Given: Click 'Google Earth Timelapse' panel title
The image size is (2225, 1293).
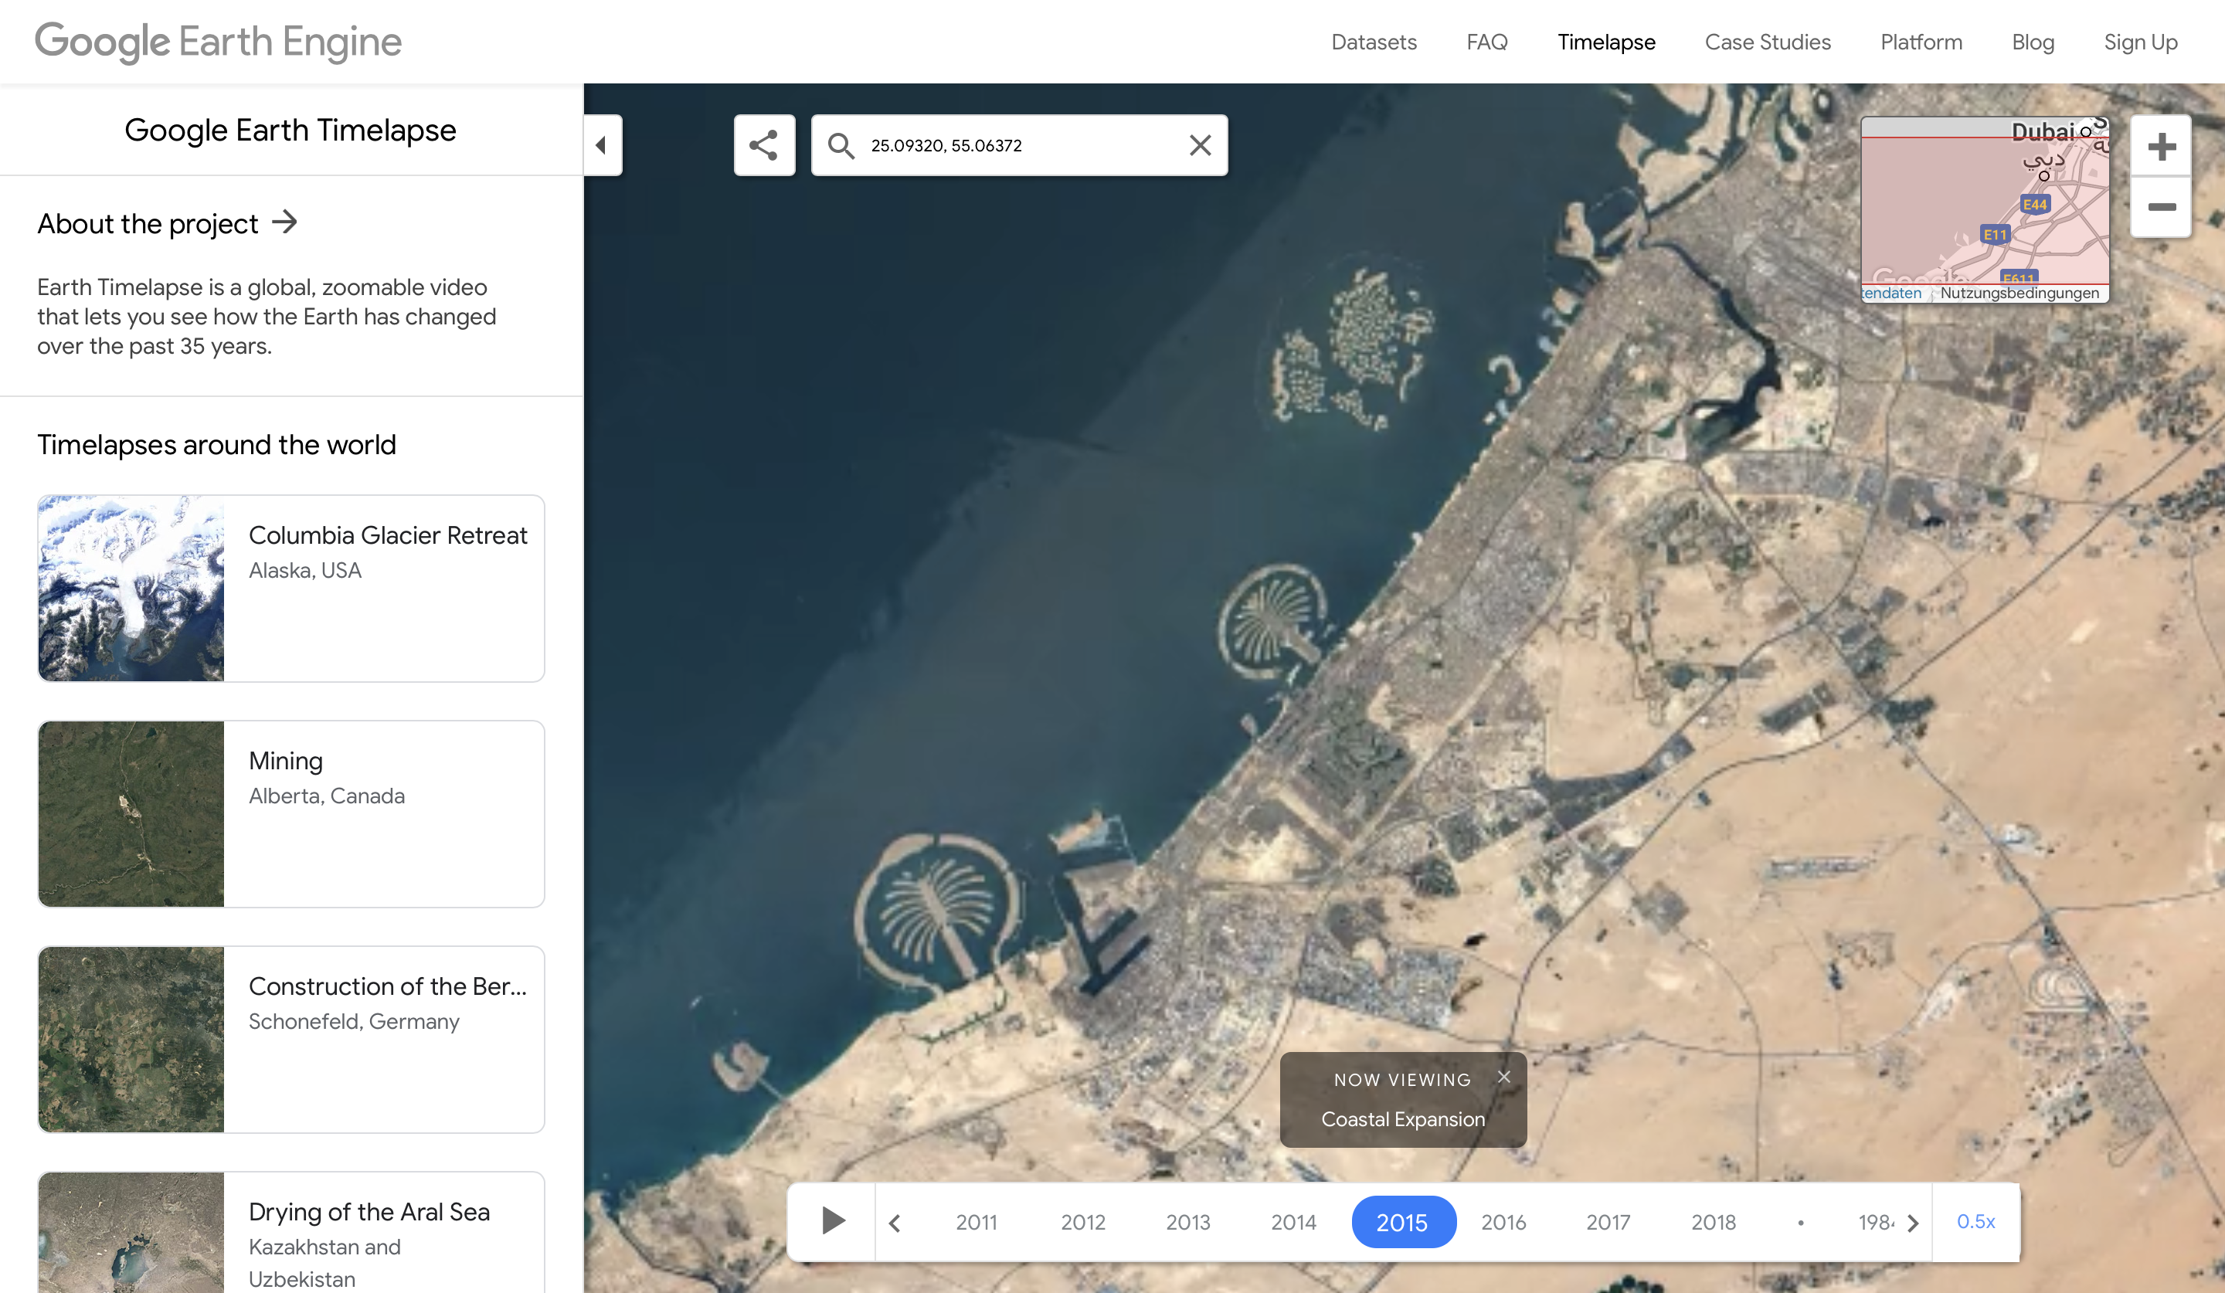Looking at the screenshot, I should pyautogui.click(x=290, y=130).
